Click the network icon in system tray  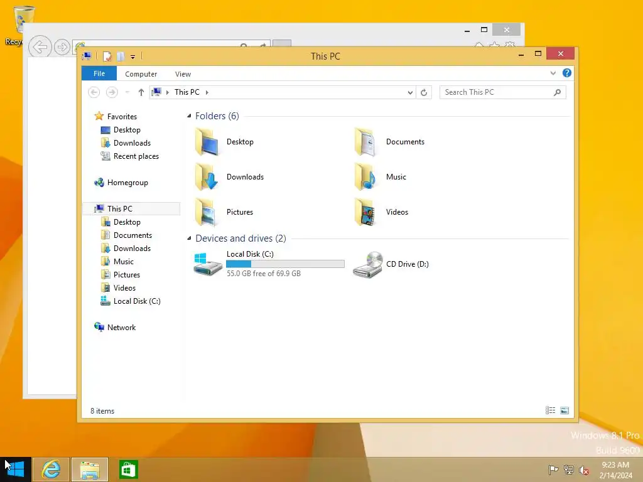pyautogui.click(x=569, y=469)
